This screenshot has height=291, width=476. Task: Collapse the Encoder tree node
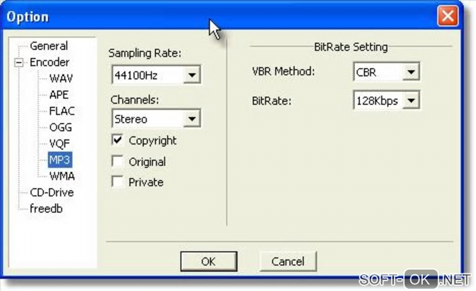pyautogui.click(x=19, y=63)
